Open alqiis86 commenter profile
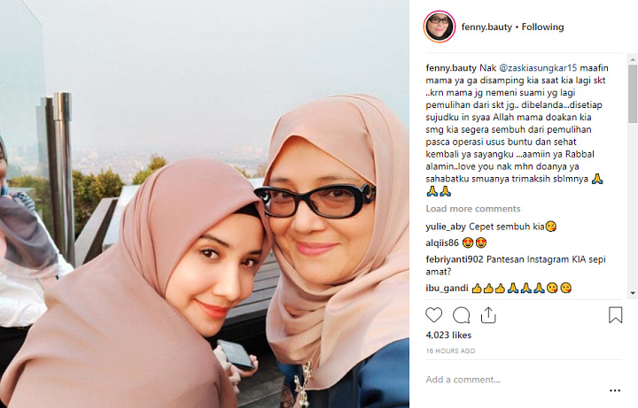This screenshot has width=638, height=408. [442, 243]
